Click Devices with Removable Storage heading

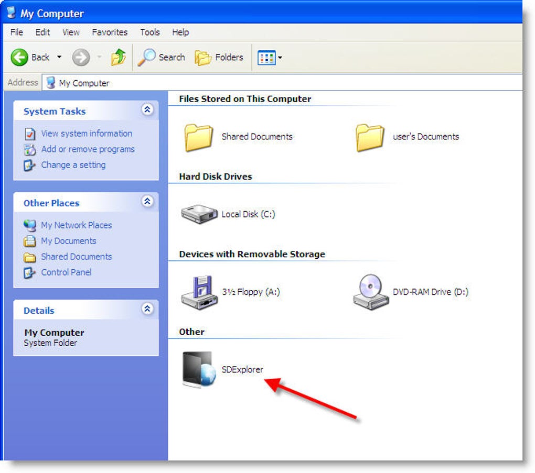(x=252, y=254)
